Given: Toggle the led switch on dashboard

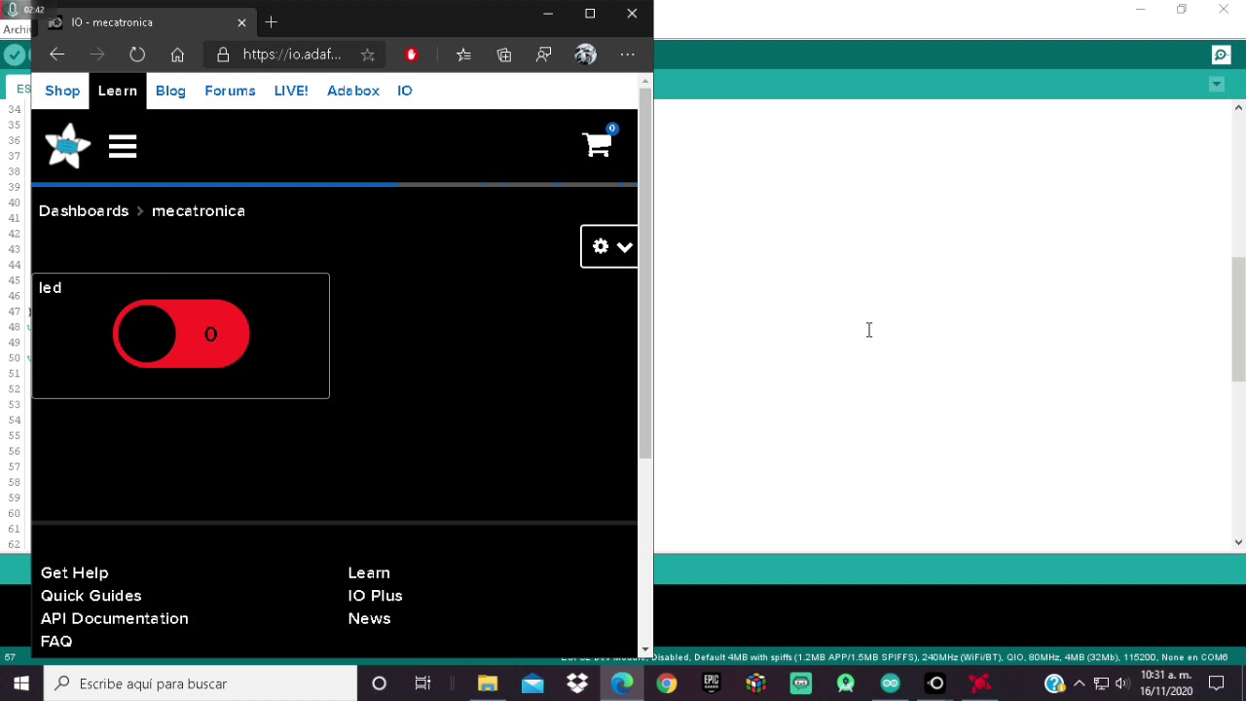Looking at the screenshot, I should [x=181, y=334].
